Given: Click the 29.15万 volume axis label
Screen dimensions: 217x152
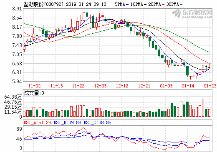Looking at the screenshot, I should [x=13, y=107].
